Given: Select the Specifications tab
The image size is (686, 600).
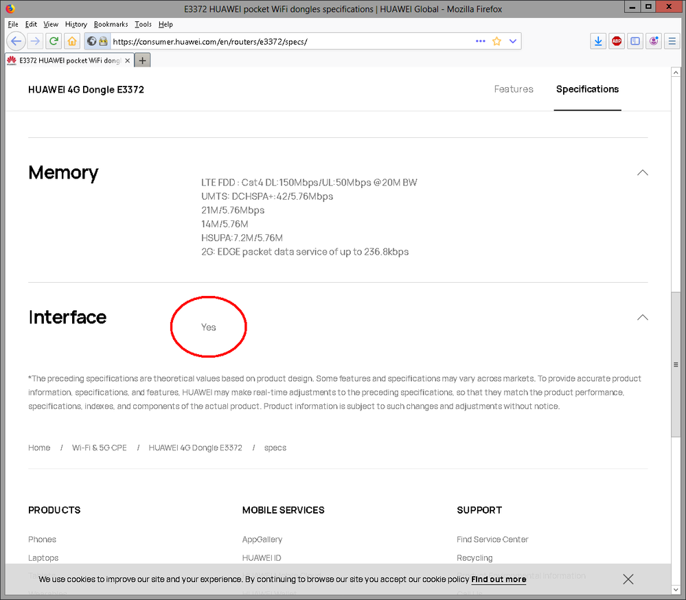Looking at the screenshot, I should (x=587, y=89).
